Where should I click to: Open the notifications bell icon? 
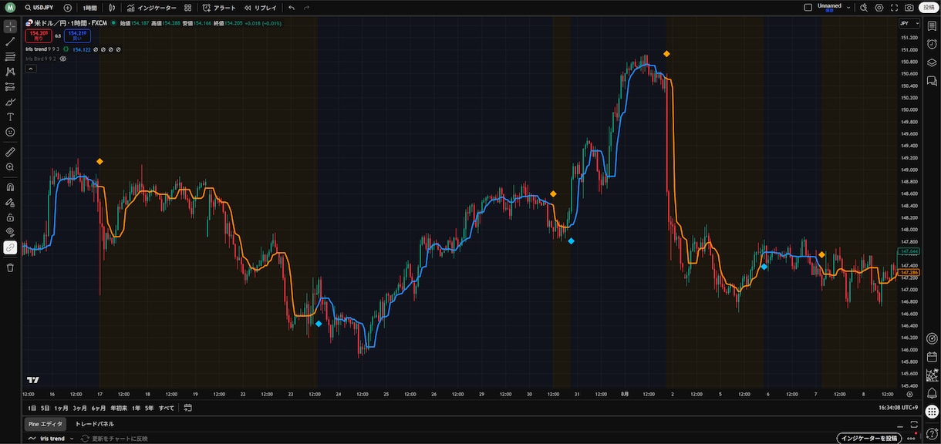(932, 394)
